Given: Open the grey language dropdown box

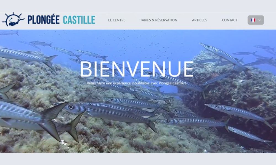Looking at the screenshot, I should click(256, 20).
